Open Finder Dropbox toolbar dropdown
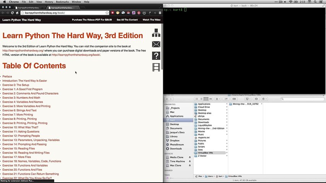This screenshot has width=326, height=183. pos(248,99)
